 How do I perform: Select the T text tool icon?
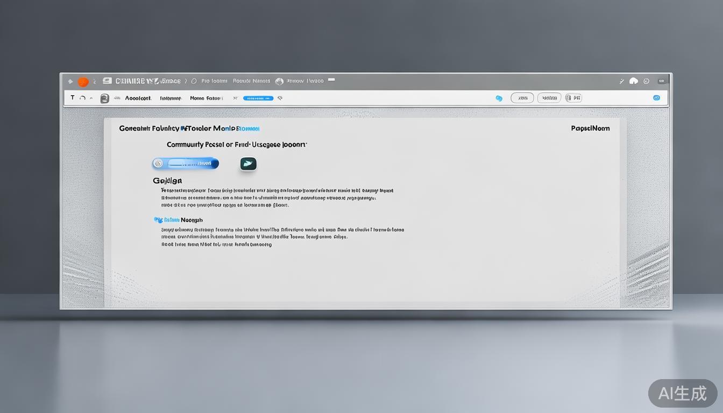point(73,98)
